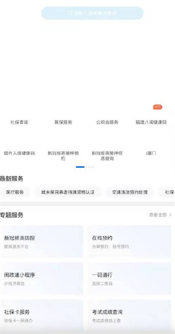Switch to second page indicator dot
The image size is (175, 334).
tap(91, 167)
